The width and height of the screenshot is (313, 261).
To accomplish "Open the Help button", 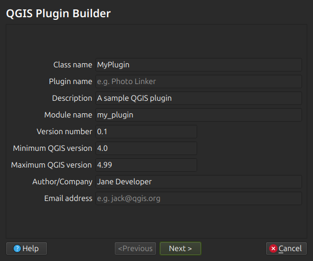I will pos(27,248).
